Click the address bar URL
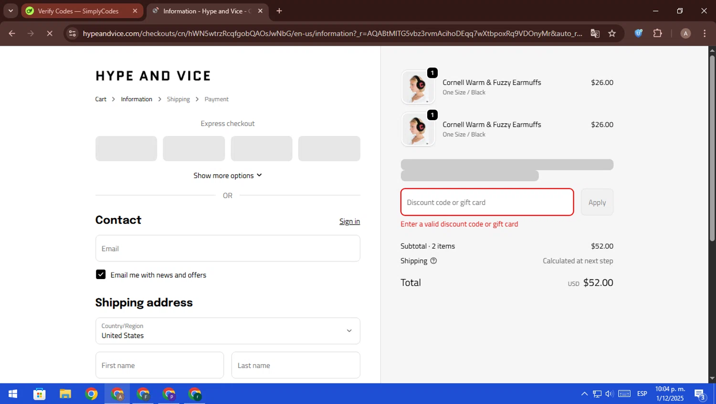 [x=332, y=33]
